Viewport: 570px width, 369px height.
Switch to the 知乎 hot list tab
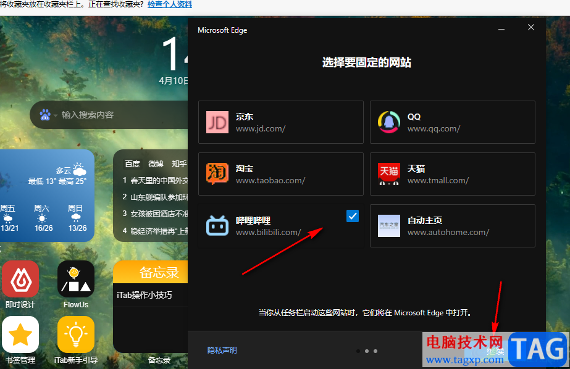click(179, 164)
